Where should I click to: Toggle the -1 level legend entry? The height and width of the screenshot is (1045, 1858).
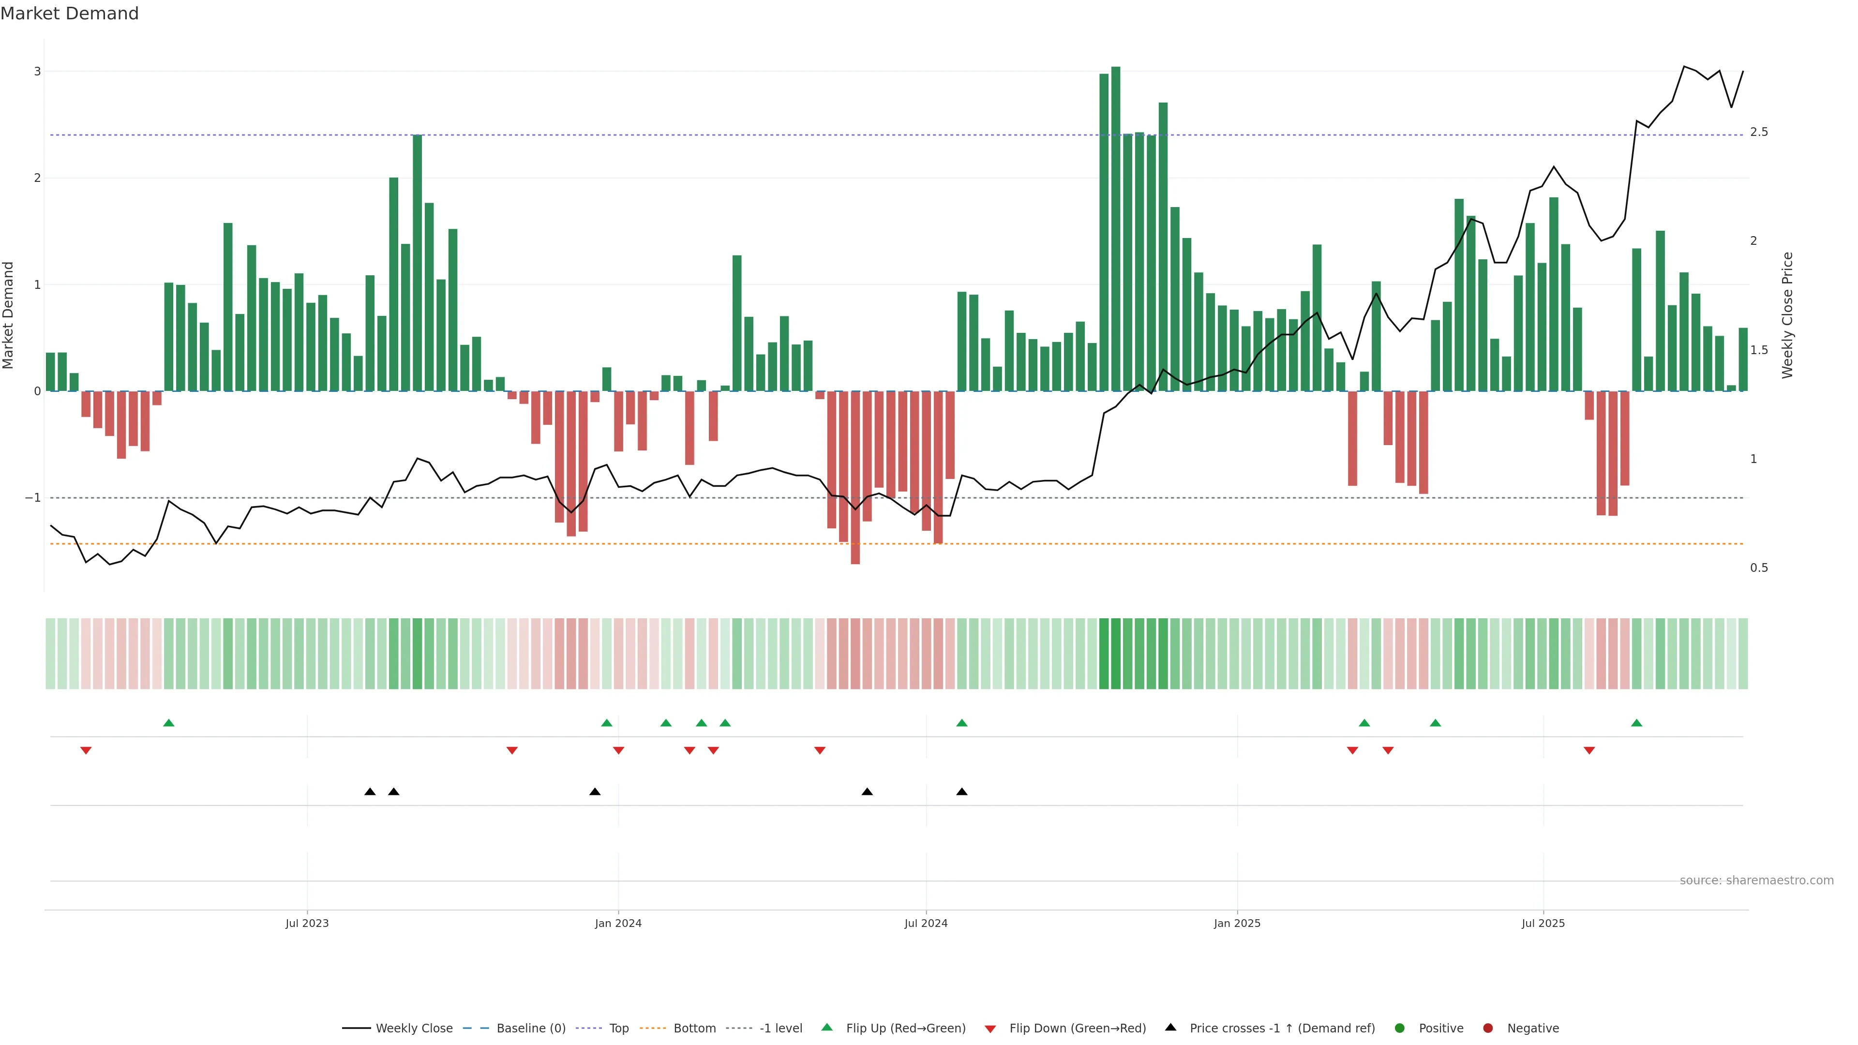[x=780, y=1028]
